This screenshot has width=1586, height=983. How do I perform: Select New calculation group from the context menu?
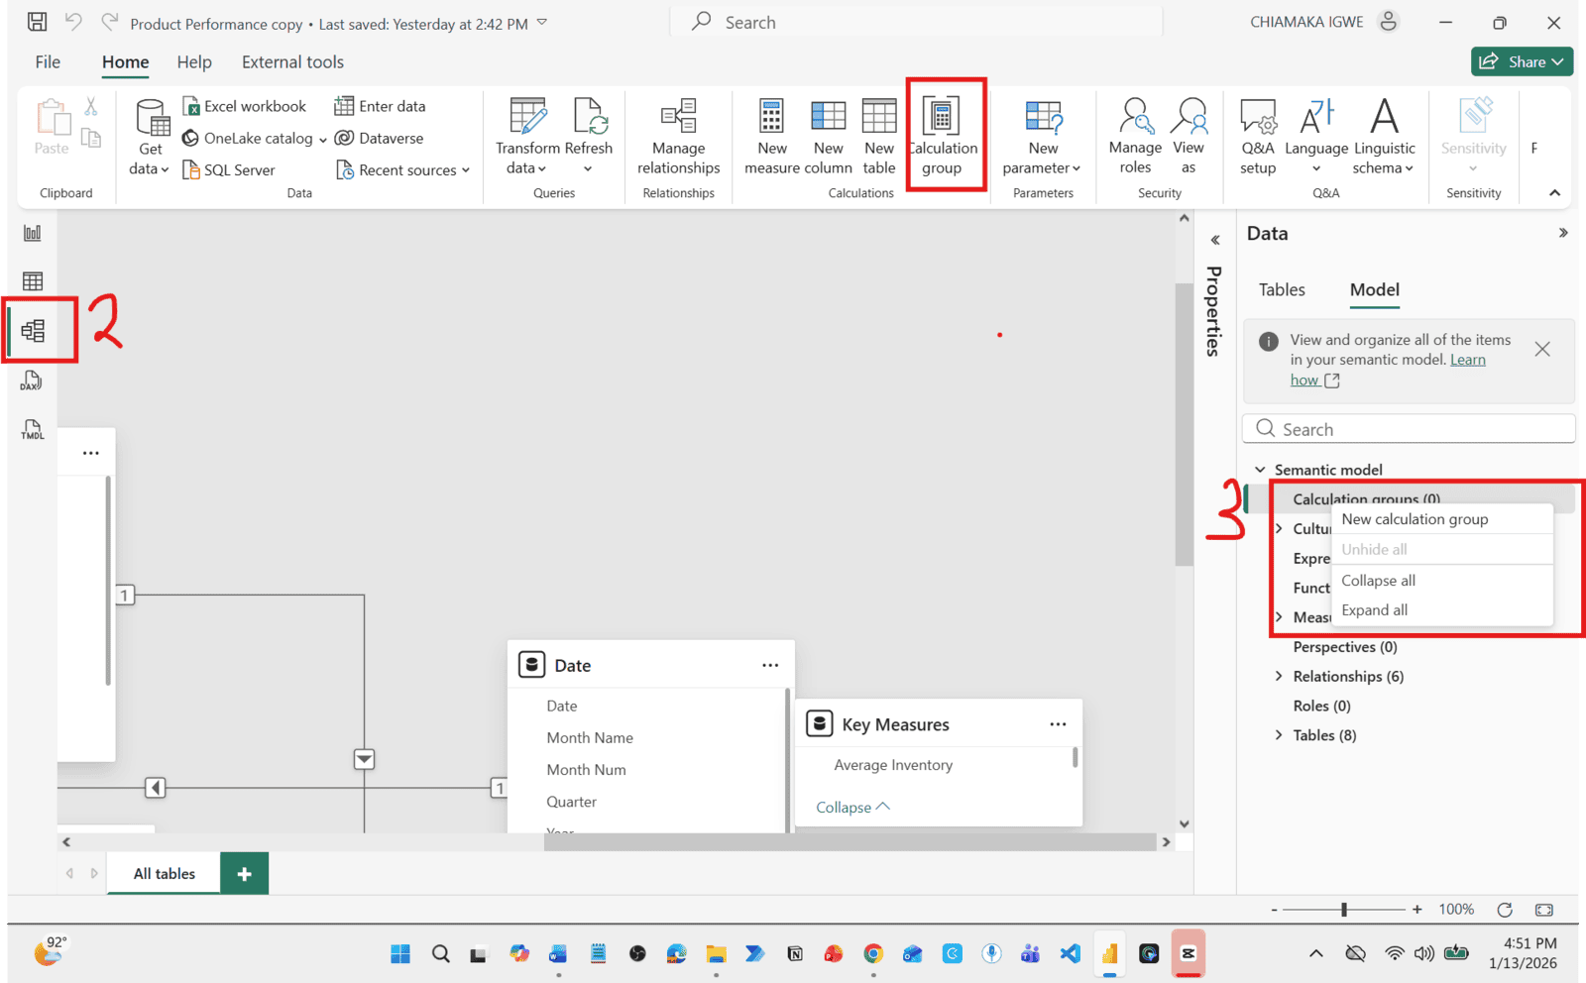[1415, 518]
